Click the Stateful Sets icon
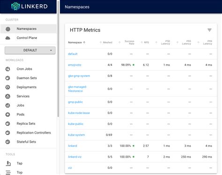Screen dimensions: 222x175 click(x=7, y=142)
